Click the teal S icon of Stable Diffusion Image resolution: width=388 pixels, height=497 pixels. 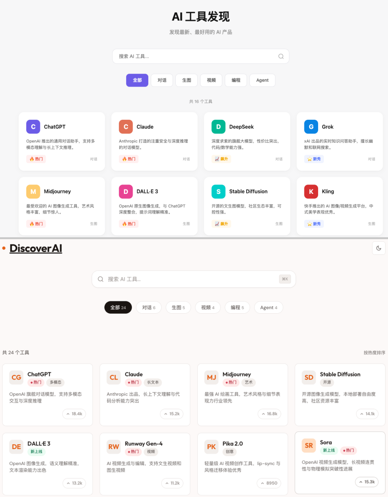click(218, 191)
